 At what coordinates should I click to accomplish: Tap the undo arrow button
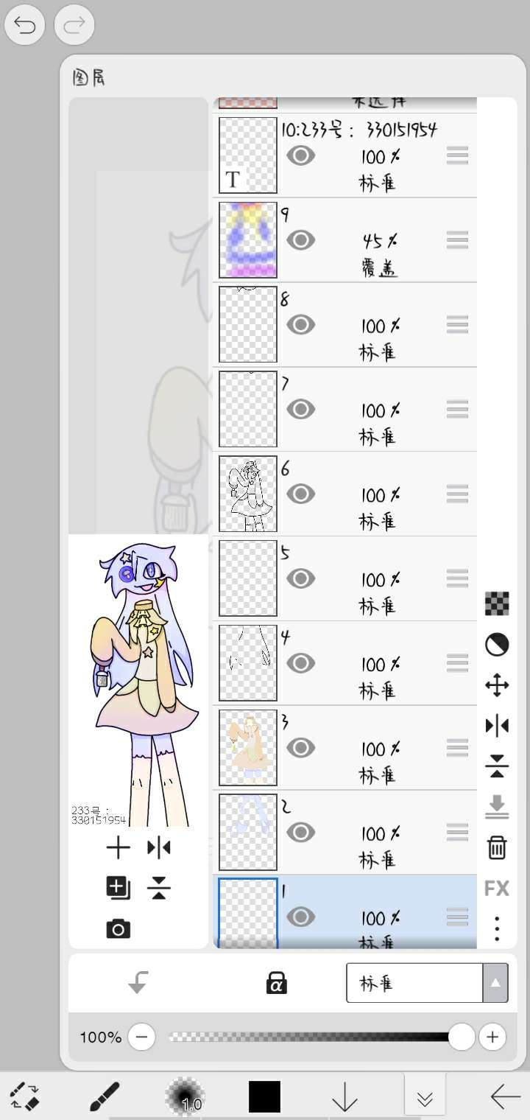pos(24,27)
